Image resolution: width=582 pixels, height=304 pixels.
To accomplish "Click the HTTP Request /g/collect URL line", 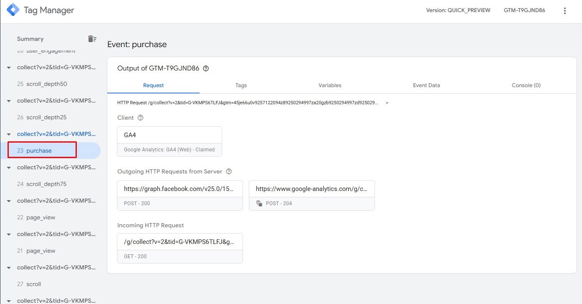I will (248, 103).
